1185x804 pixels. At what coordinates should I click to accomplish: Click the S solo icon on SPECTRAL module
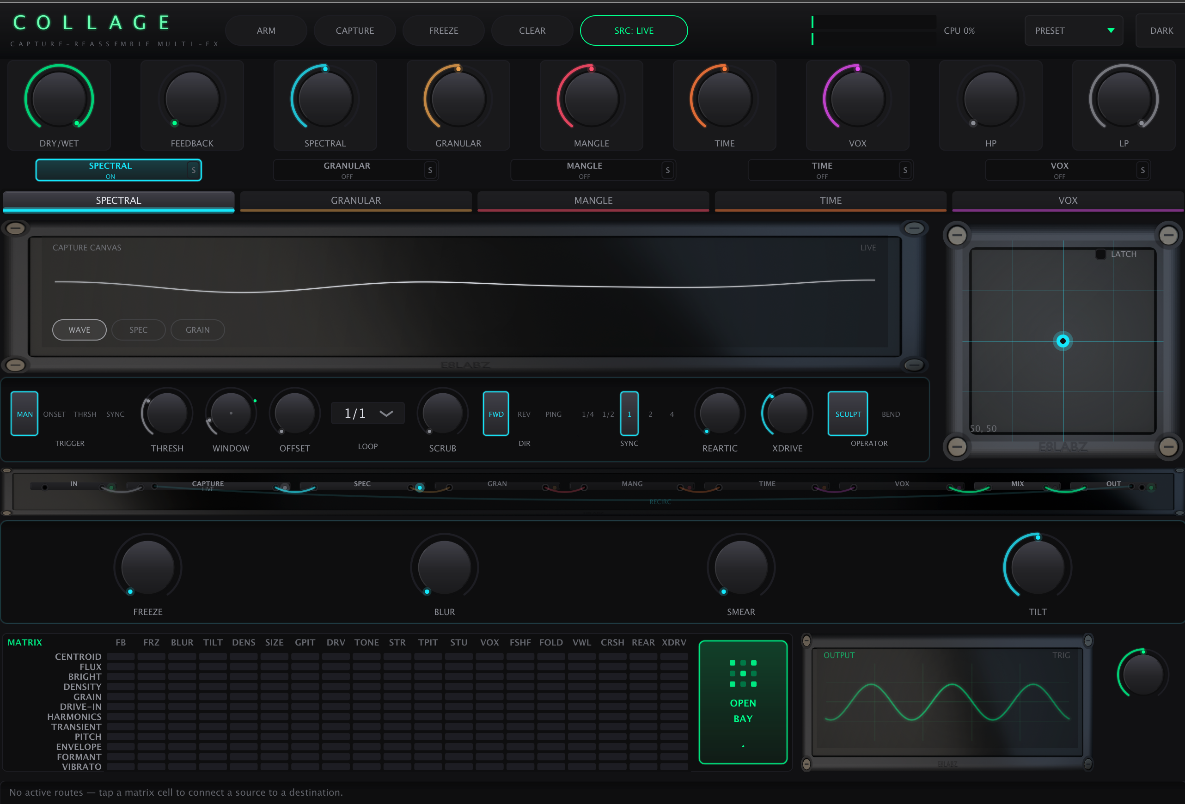point(193,170)
